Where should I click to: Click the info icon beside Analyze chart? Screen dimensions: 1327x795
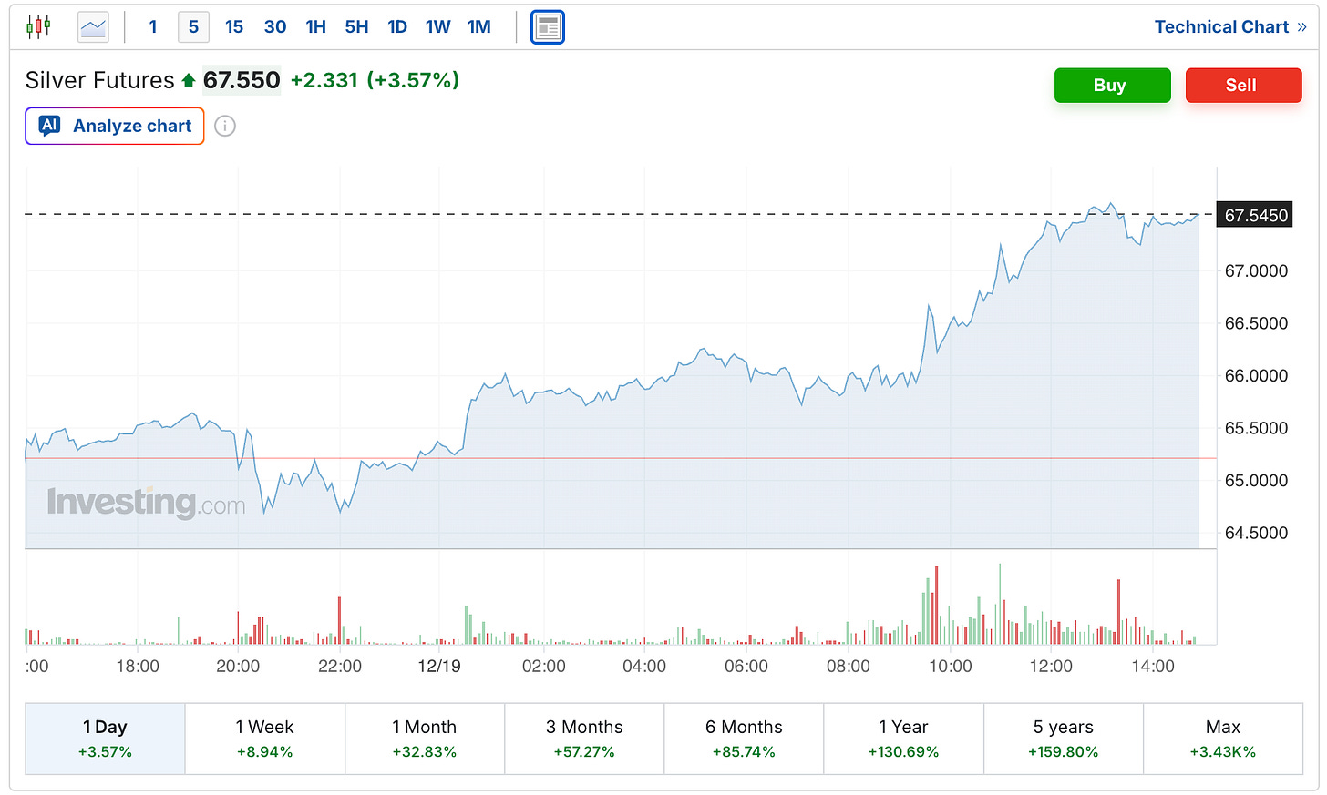[x=225, y=127]
